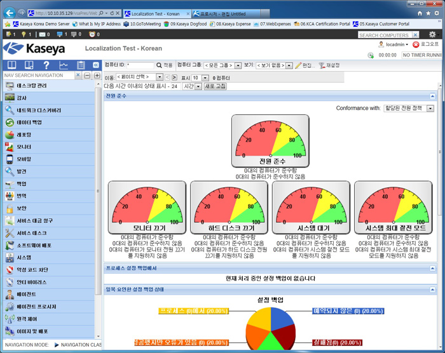The width and height of the screenshot is (445, 353).
Task: Open 안티 바이러스 module
Action: (49, 282)
